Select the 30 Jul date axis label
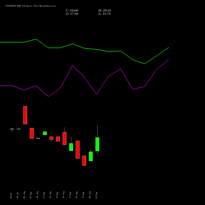Image resolution: width=205 pixels, height=205 pixels. tap(18, 196)
